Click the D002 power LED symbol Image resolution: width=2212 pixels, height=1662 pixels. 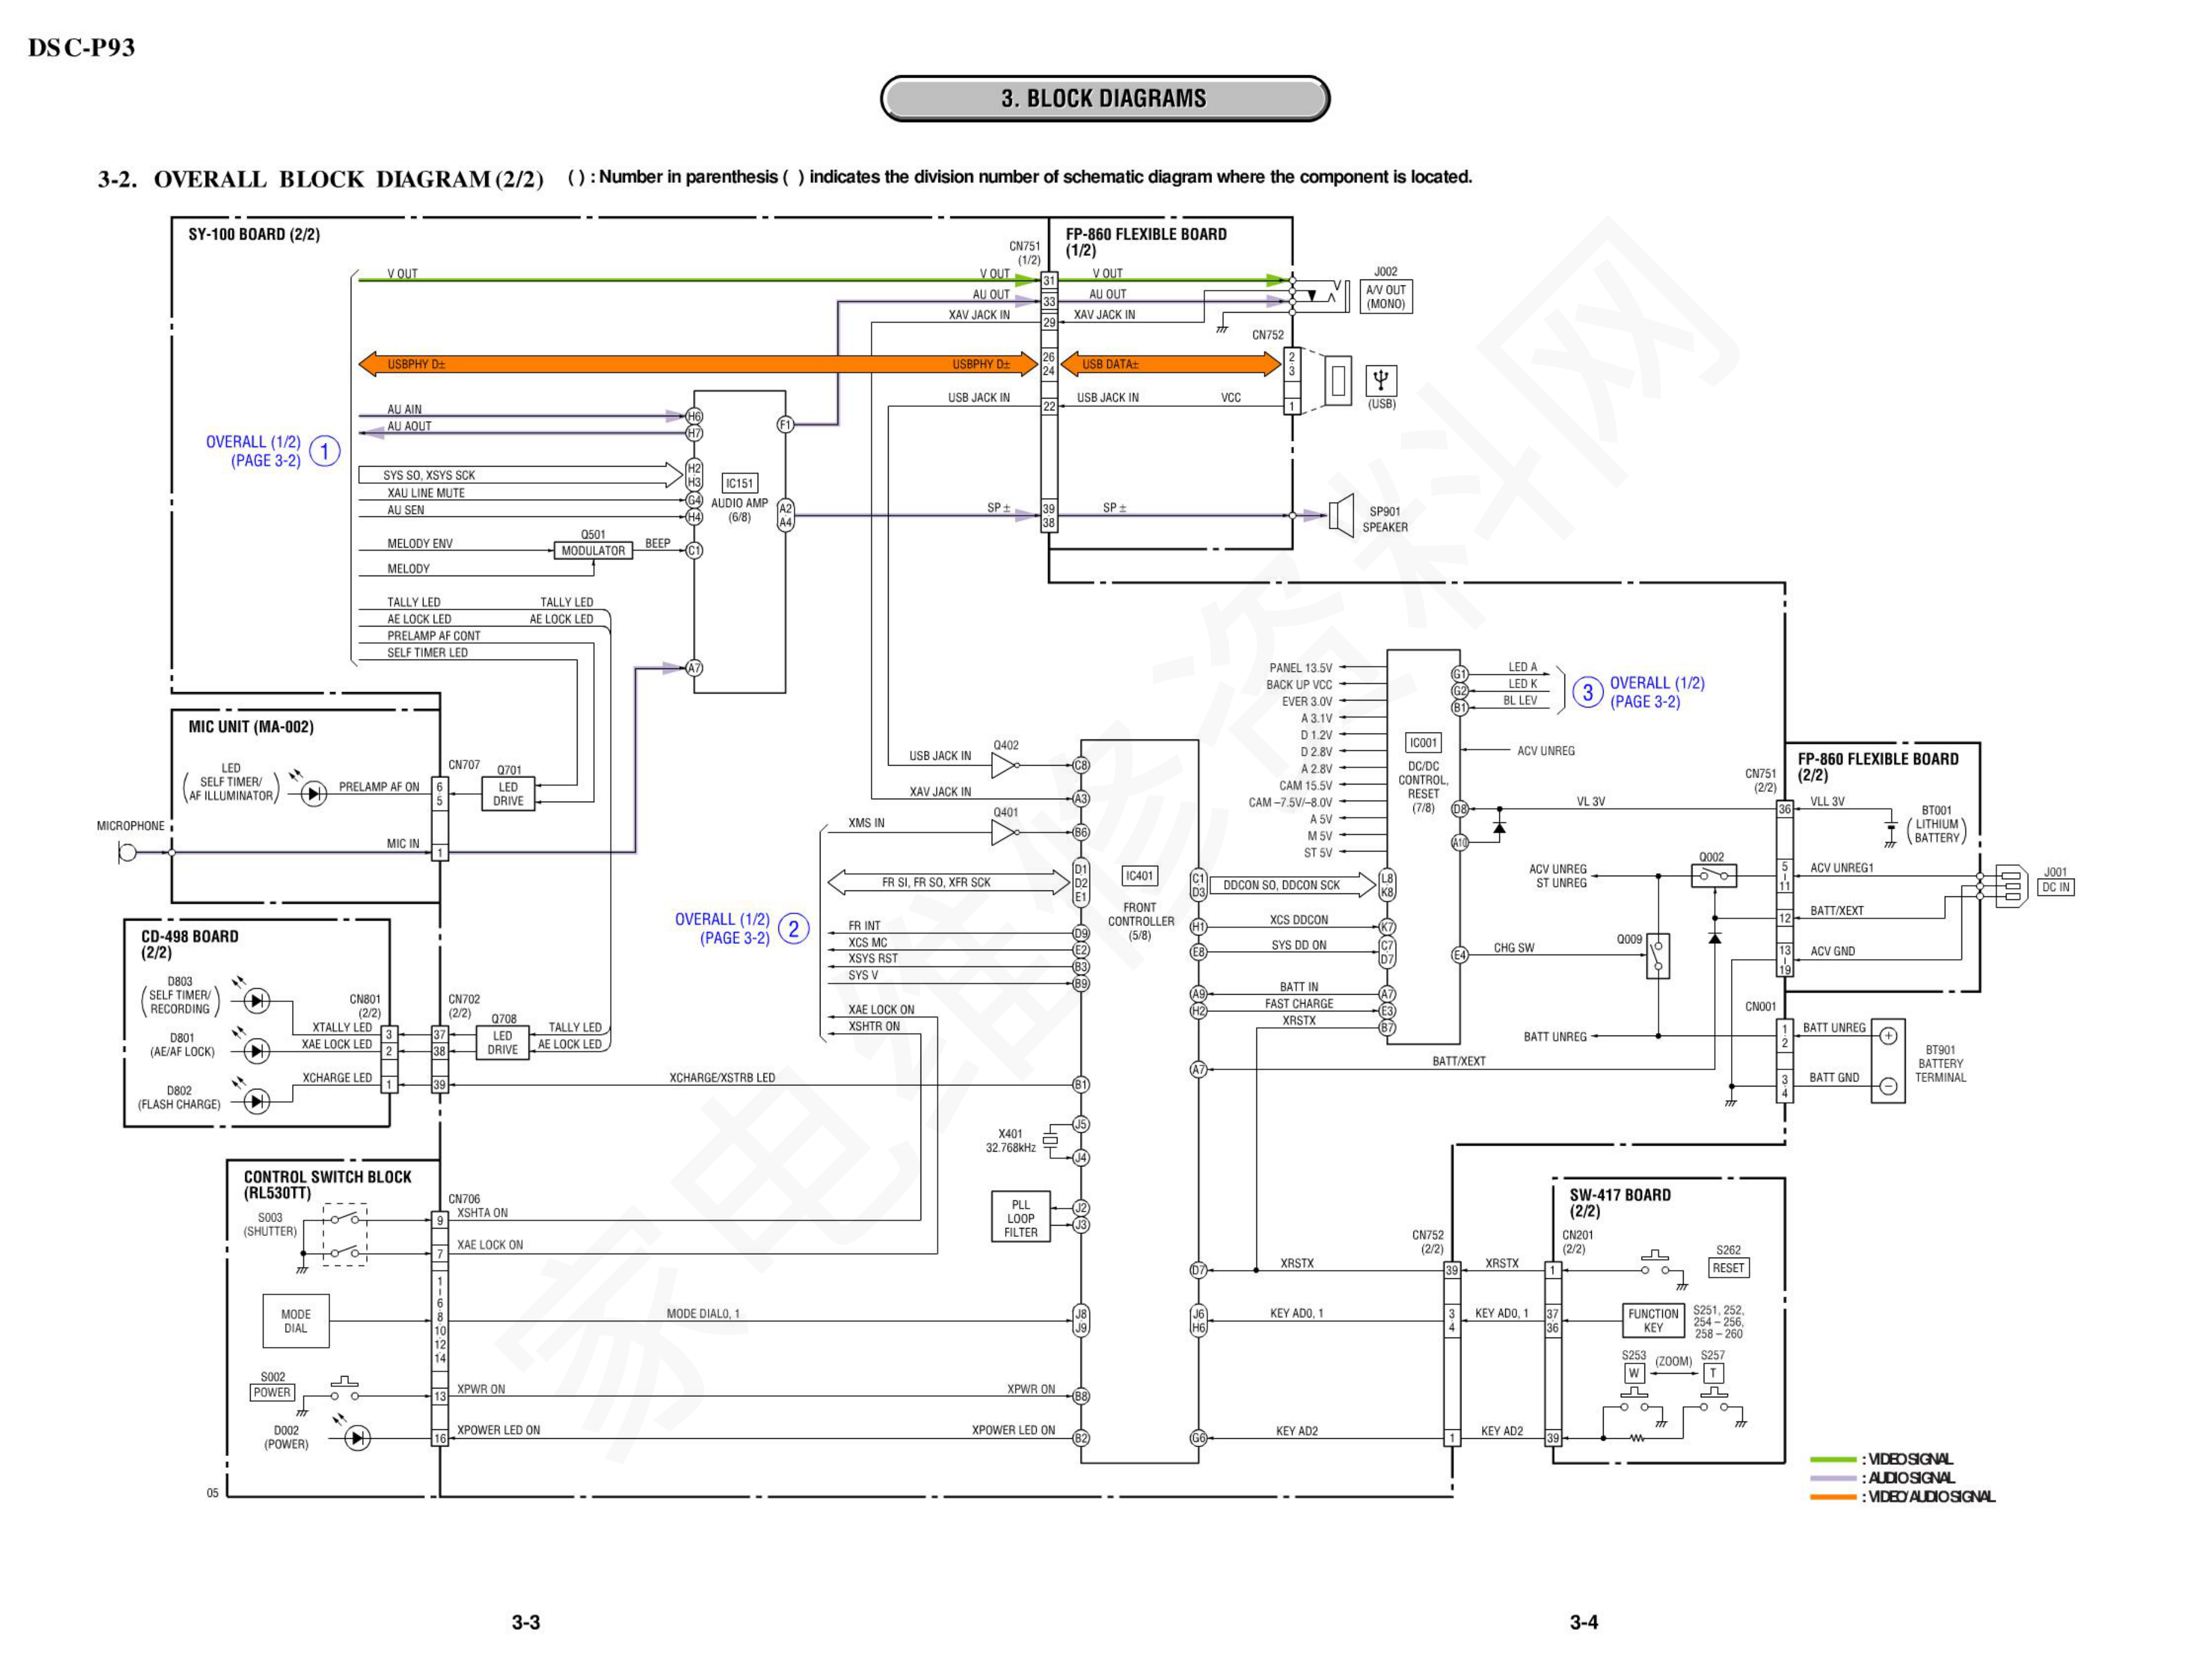(x=357, y=1438)
